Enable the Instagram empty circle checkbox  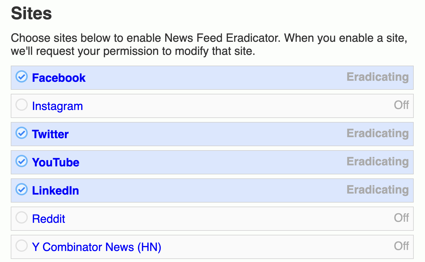pos(22,105)
